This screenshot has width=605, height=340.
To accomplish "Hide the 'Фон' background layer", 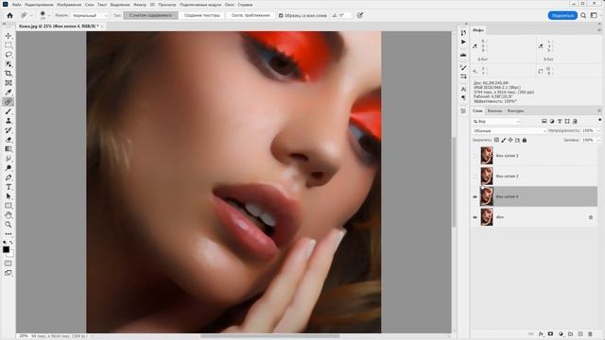I will click(x=475, y=217).
